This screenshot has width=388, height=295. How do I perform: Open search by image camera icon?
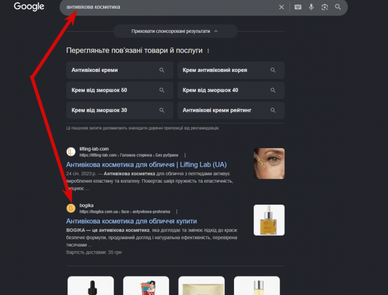[x=325, y=7]
